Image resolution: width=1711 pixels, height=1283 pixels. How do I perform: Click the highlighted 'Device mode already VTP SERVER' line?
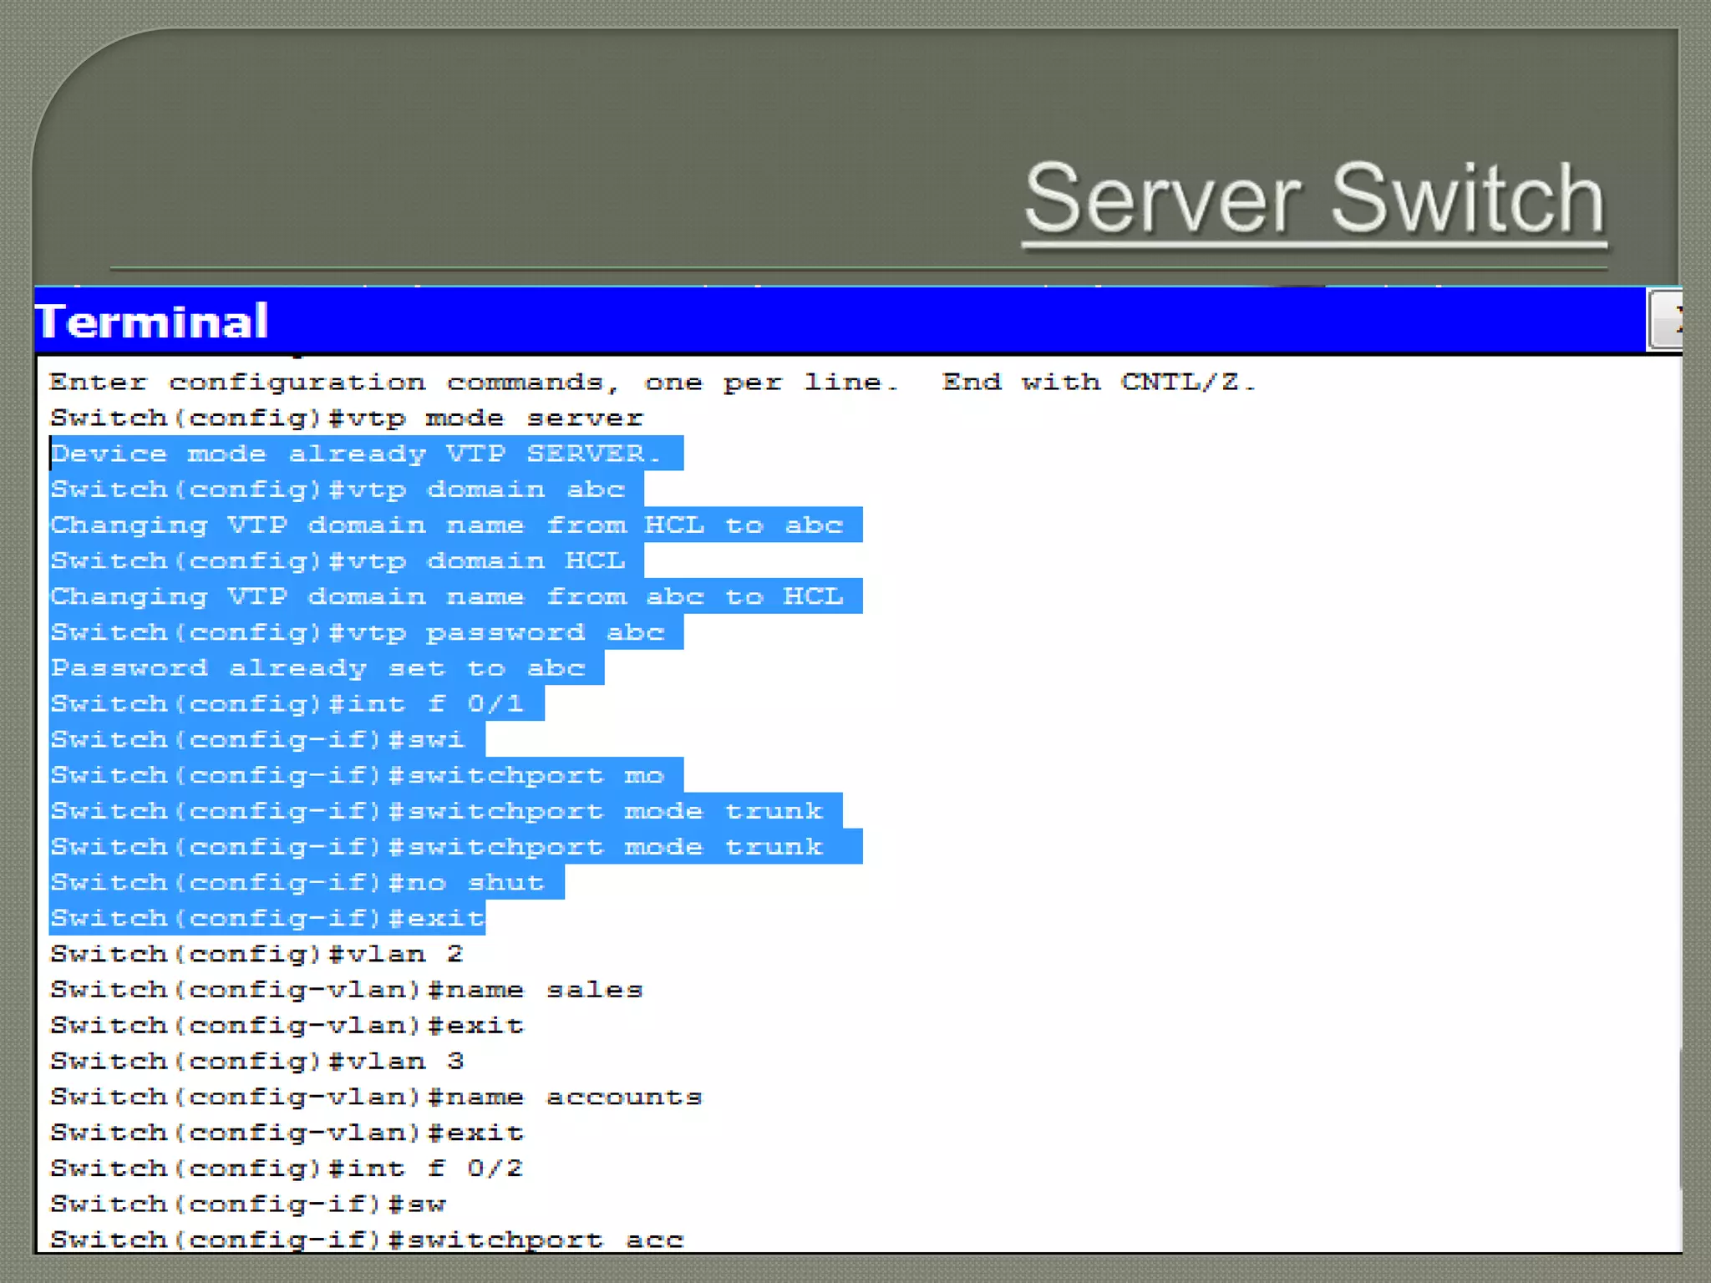[x=357, y=454]
